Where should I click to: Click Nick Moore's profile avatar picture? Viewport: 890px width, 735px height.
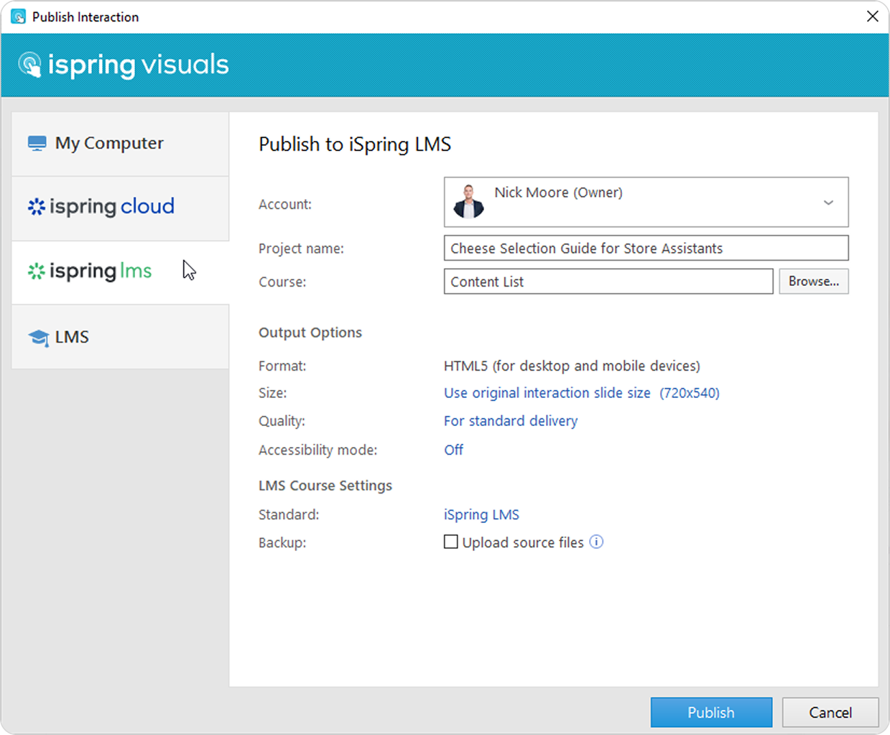pyautogui.click(x=468, y=202)
